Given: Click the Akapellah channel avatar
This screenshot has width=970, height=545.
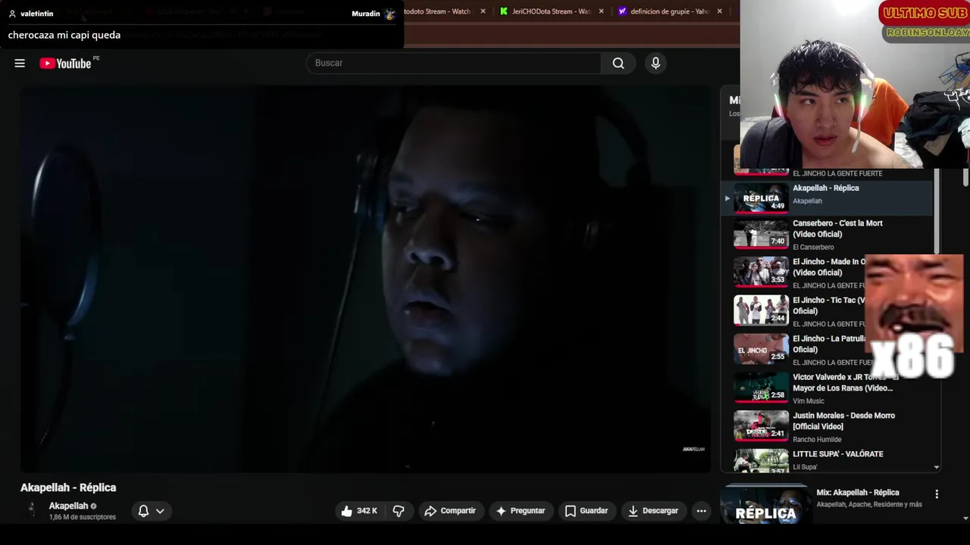Looking at the screenshot, I should point(32,510).
